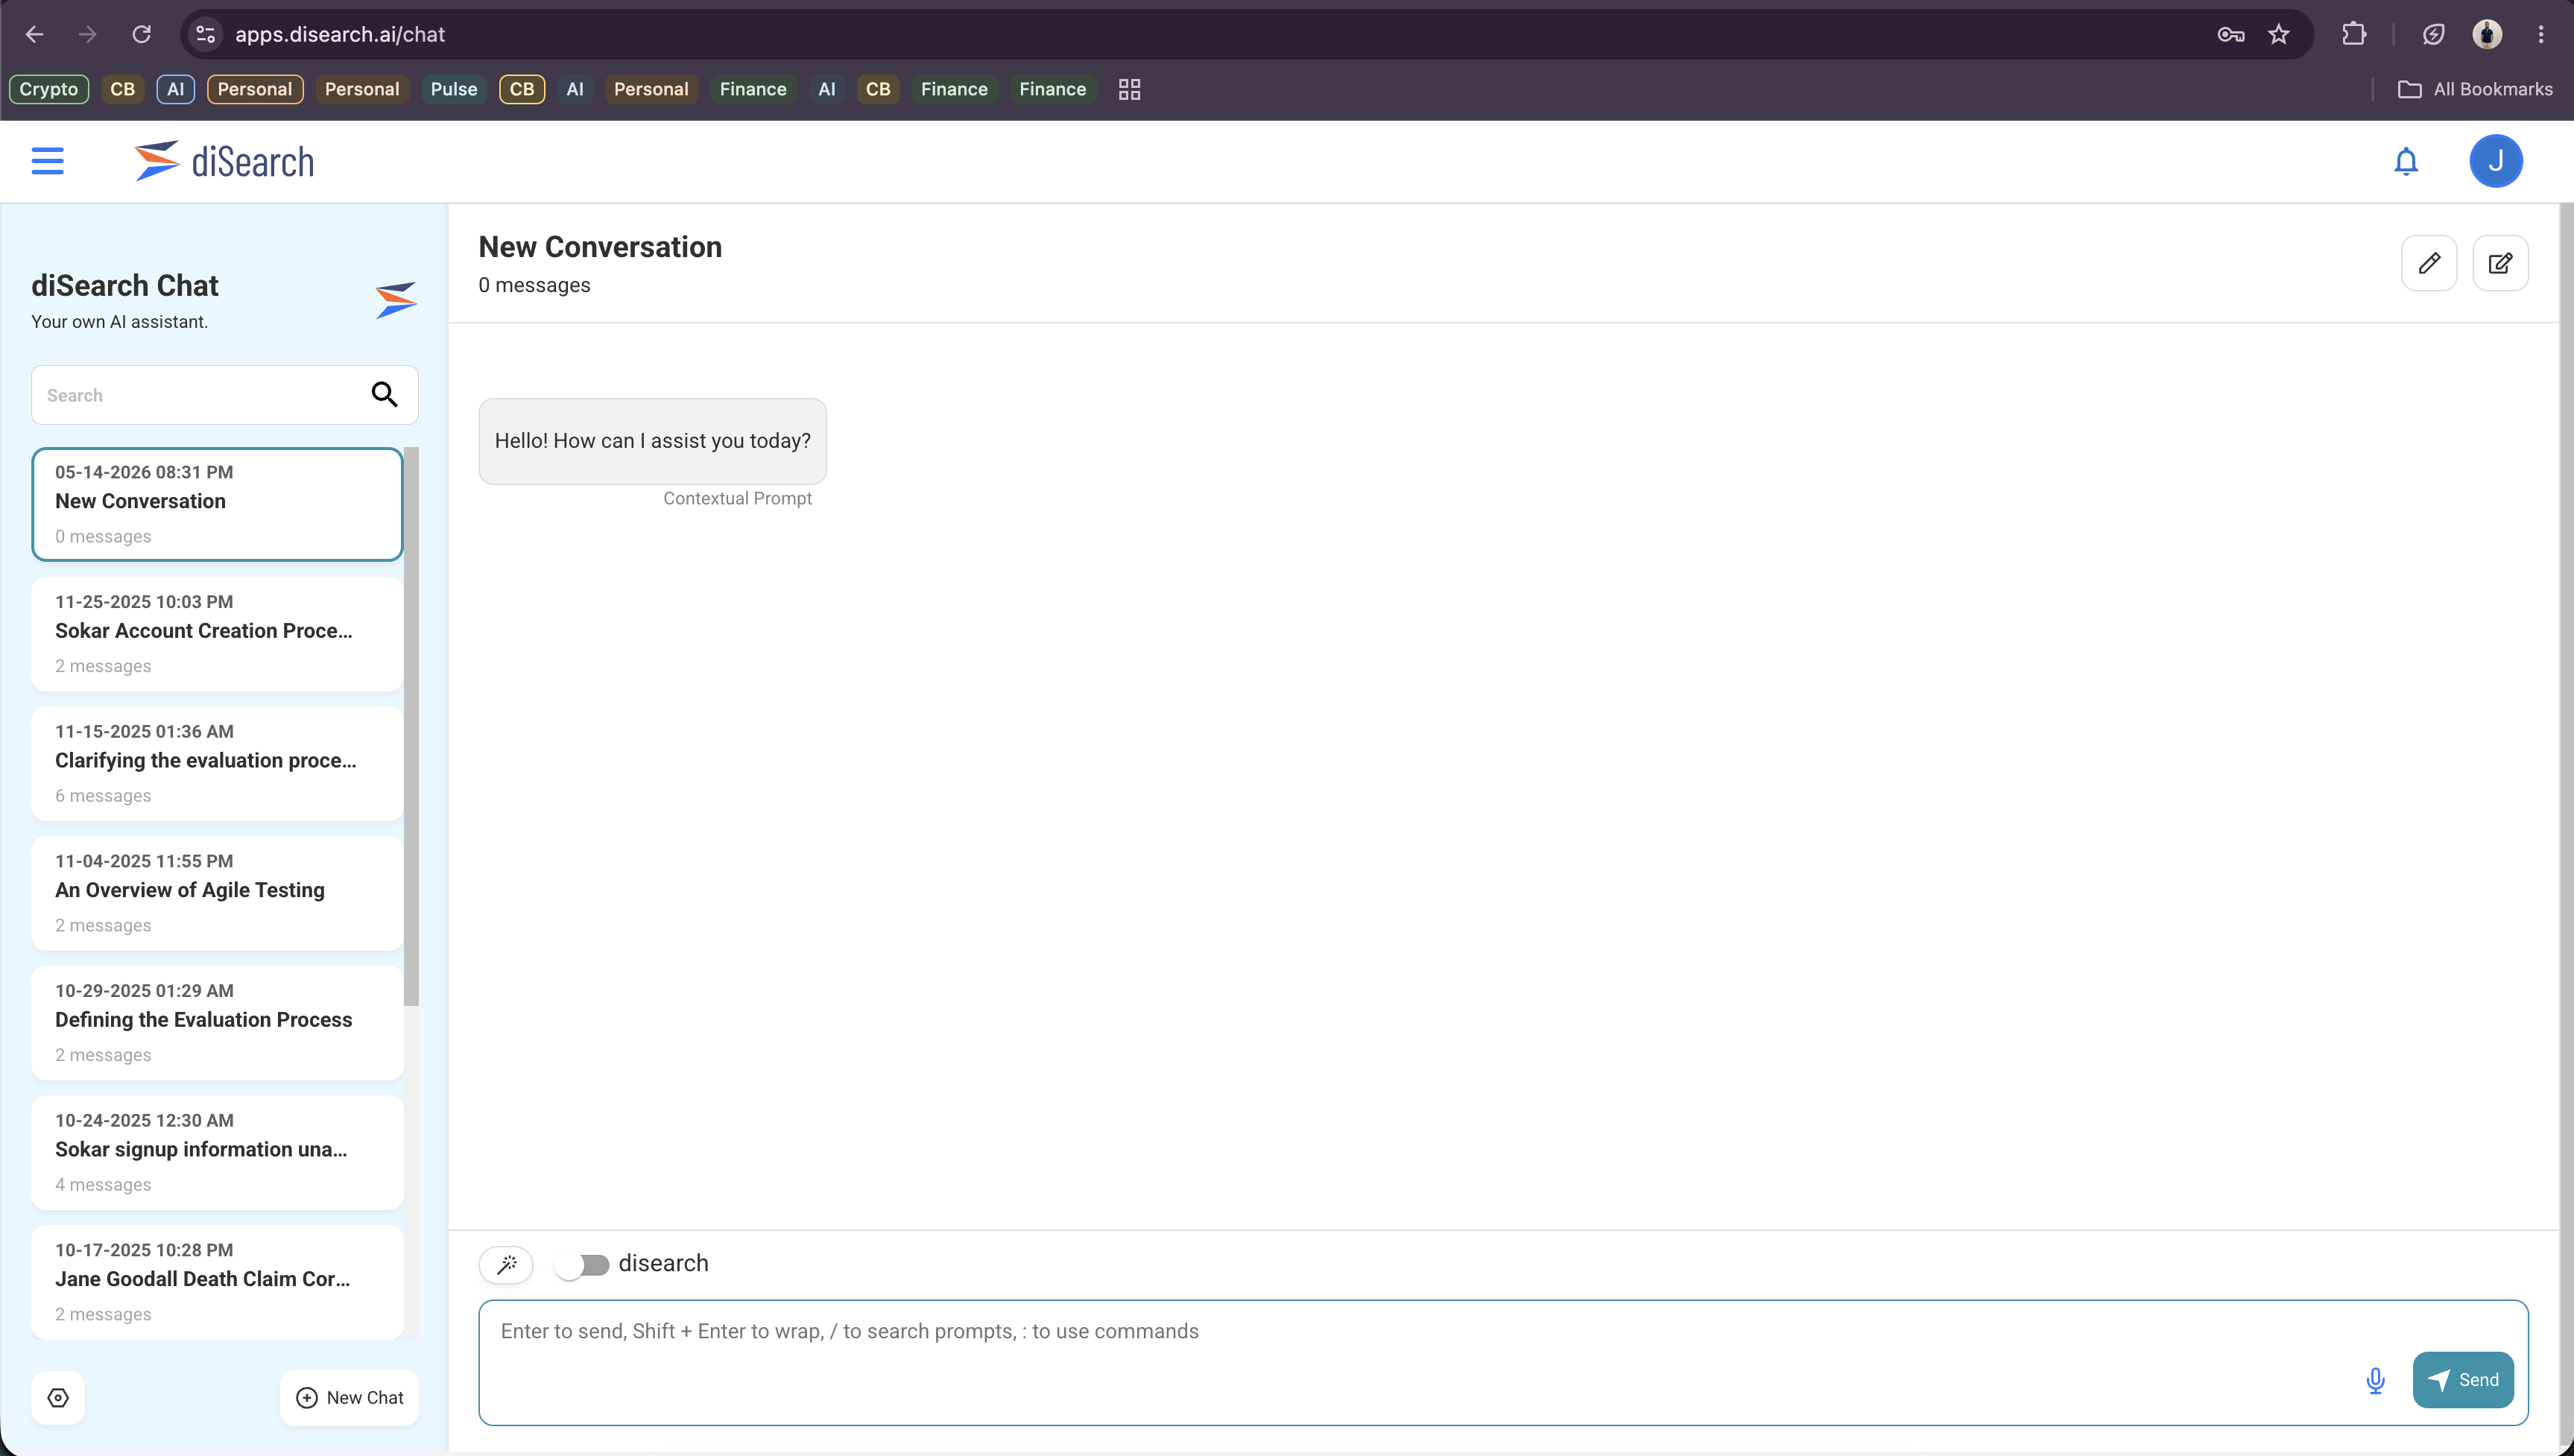Open chat settings gear in sidebar

tap(58, 1397)
